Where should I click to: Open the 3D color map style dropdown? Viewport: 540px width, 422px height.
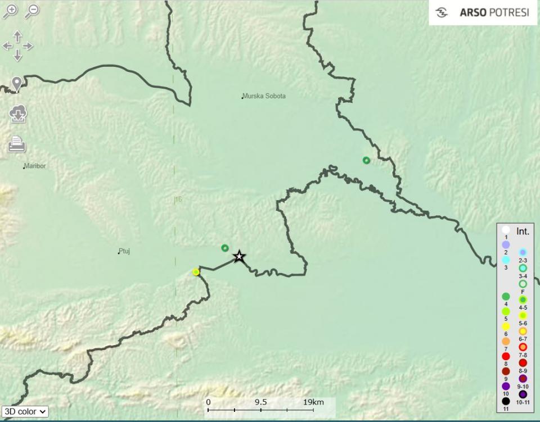(x=25, y=411)
